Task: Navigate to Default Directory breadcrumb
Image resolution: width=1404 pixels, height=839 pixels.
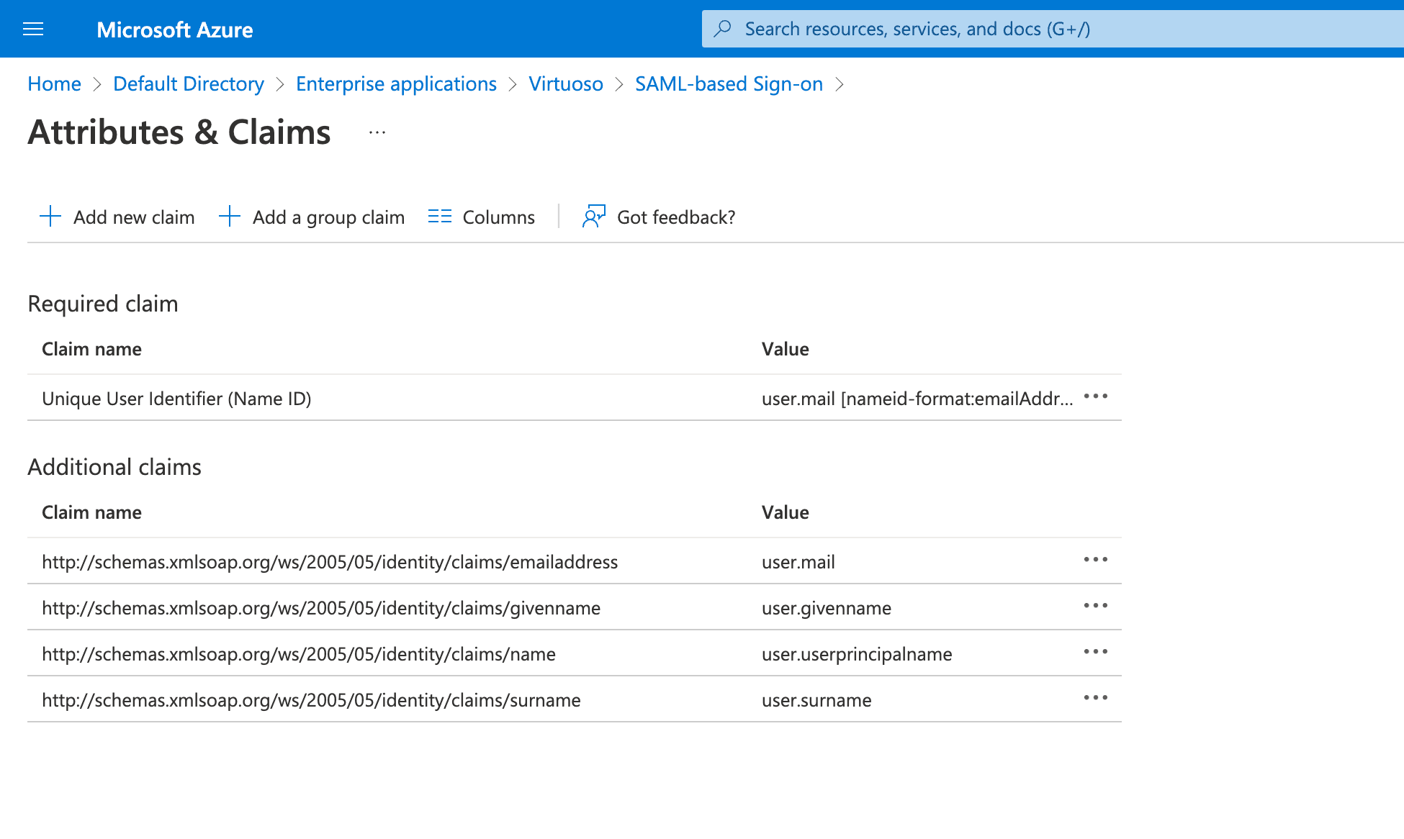Action: (189, 84)
